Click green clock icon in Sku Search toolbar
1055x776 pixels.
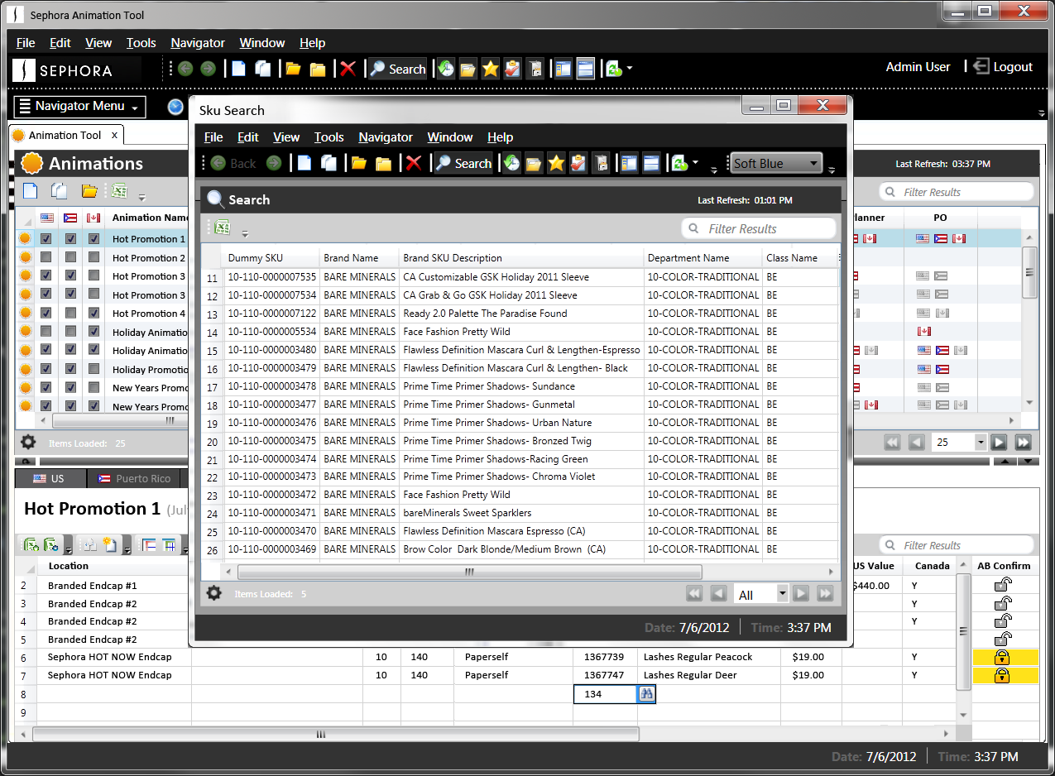pos(512,163)
